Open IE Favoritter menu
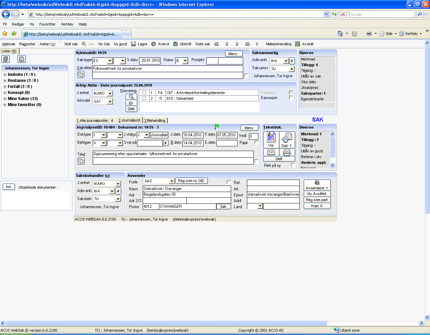The image size is (430, 335). [47, 24]
